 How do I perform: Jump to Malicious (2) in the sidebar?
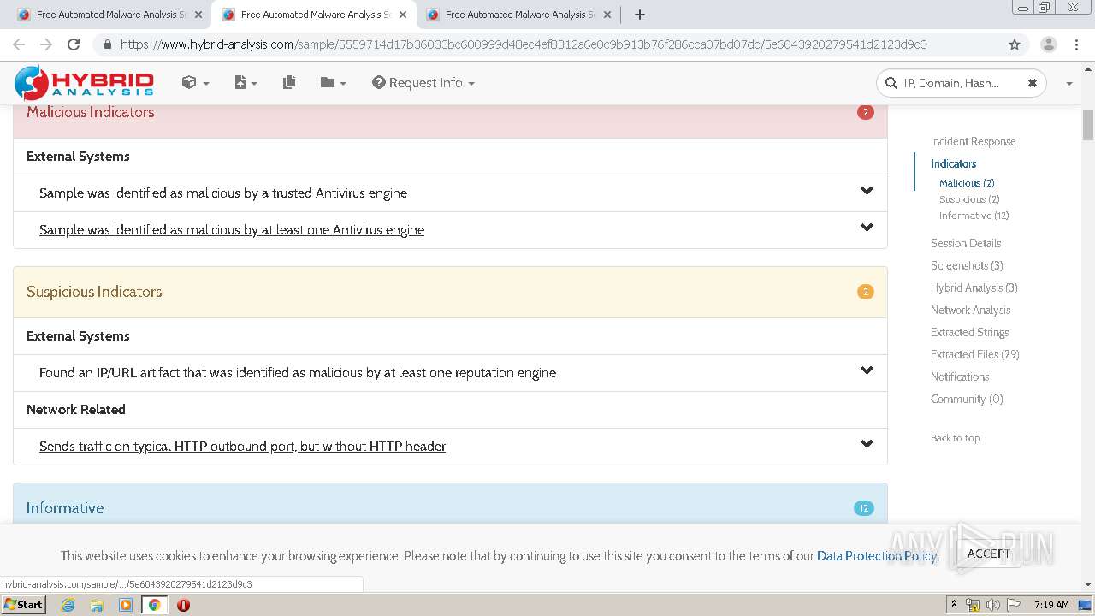967,183
